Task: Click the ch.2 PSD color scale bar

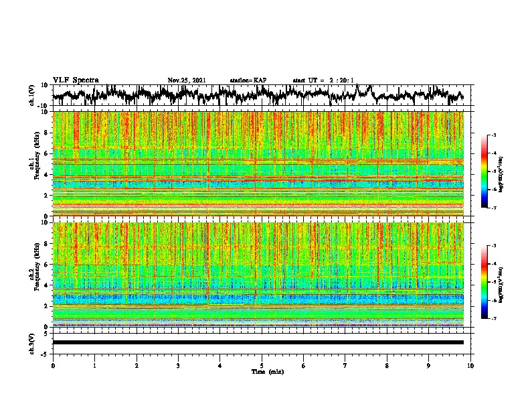Action: point(484,282)
